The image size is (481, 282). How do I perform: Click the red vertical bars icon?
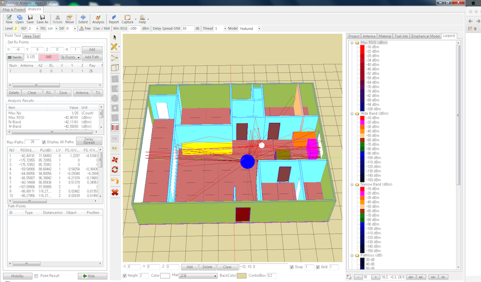pos(115,127)
